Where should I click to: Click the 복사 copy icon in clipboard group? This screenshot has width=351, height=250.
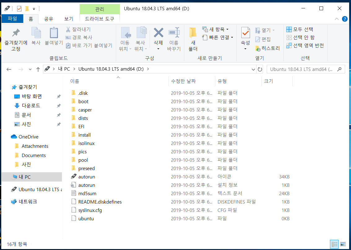pos(36,33)
